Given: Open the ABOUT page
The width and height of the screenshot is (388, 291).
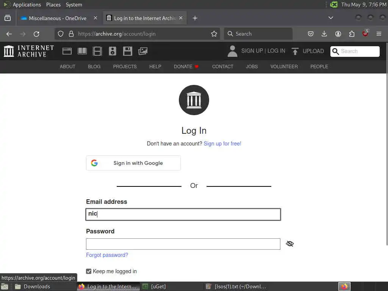Looking at the screenshot, I should tap(67, 67).
